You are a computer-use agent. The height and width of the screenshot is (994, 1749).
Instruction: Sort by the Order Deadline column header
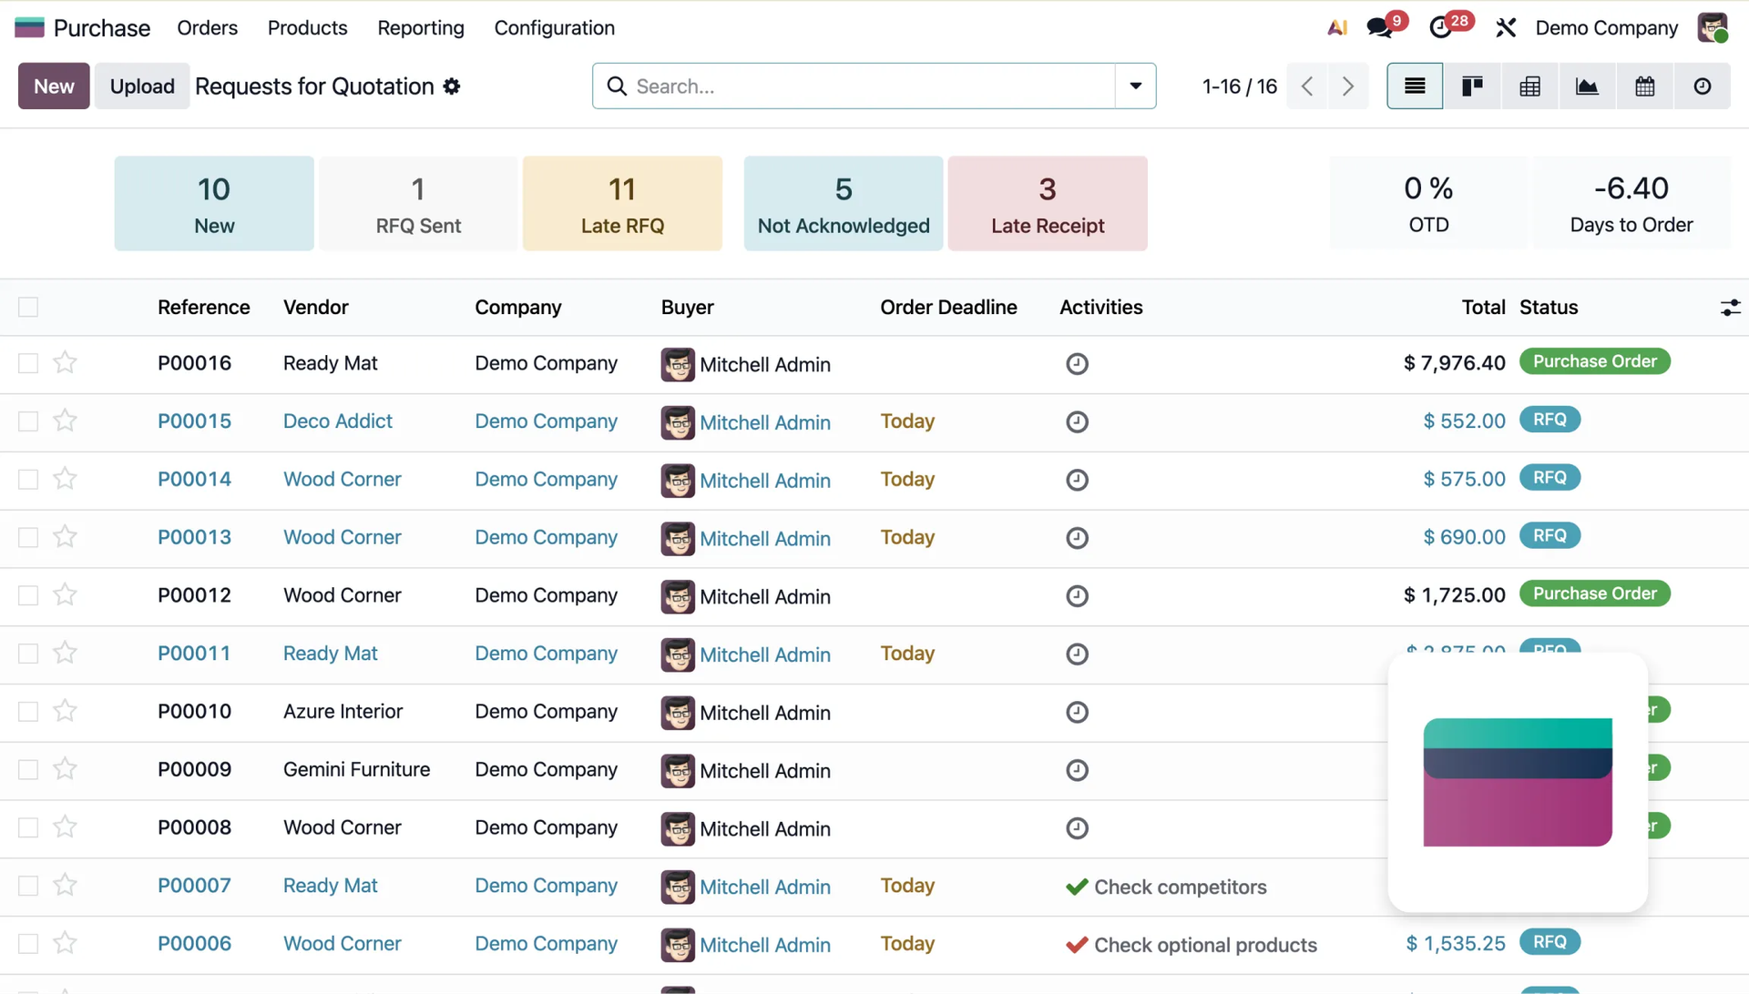948,308
